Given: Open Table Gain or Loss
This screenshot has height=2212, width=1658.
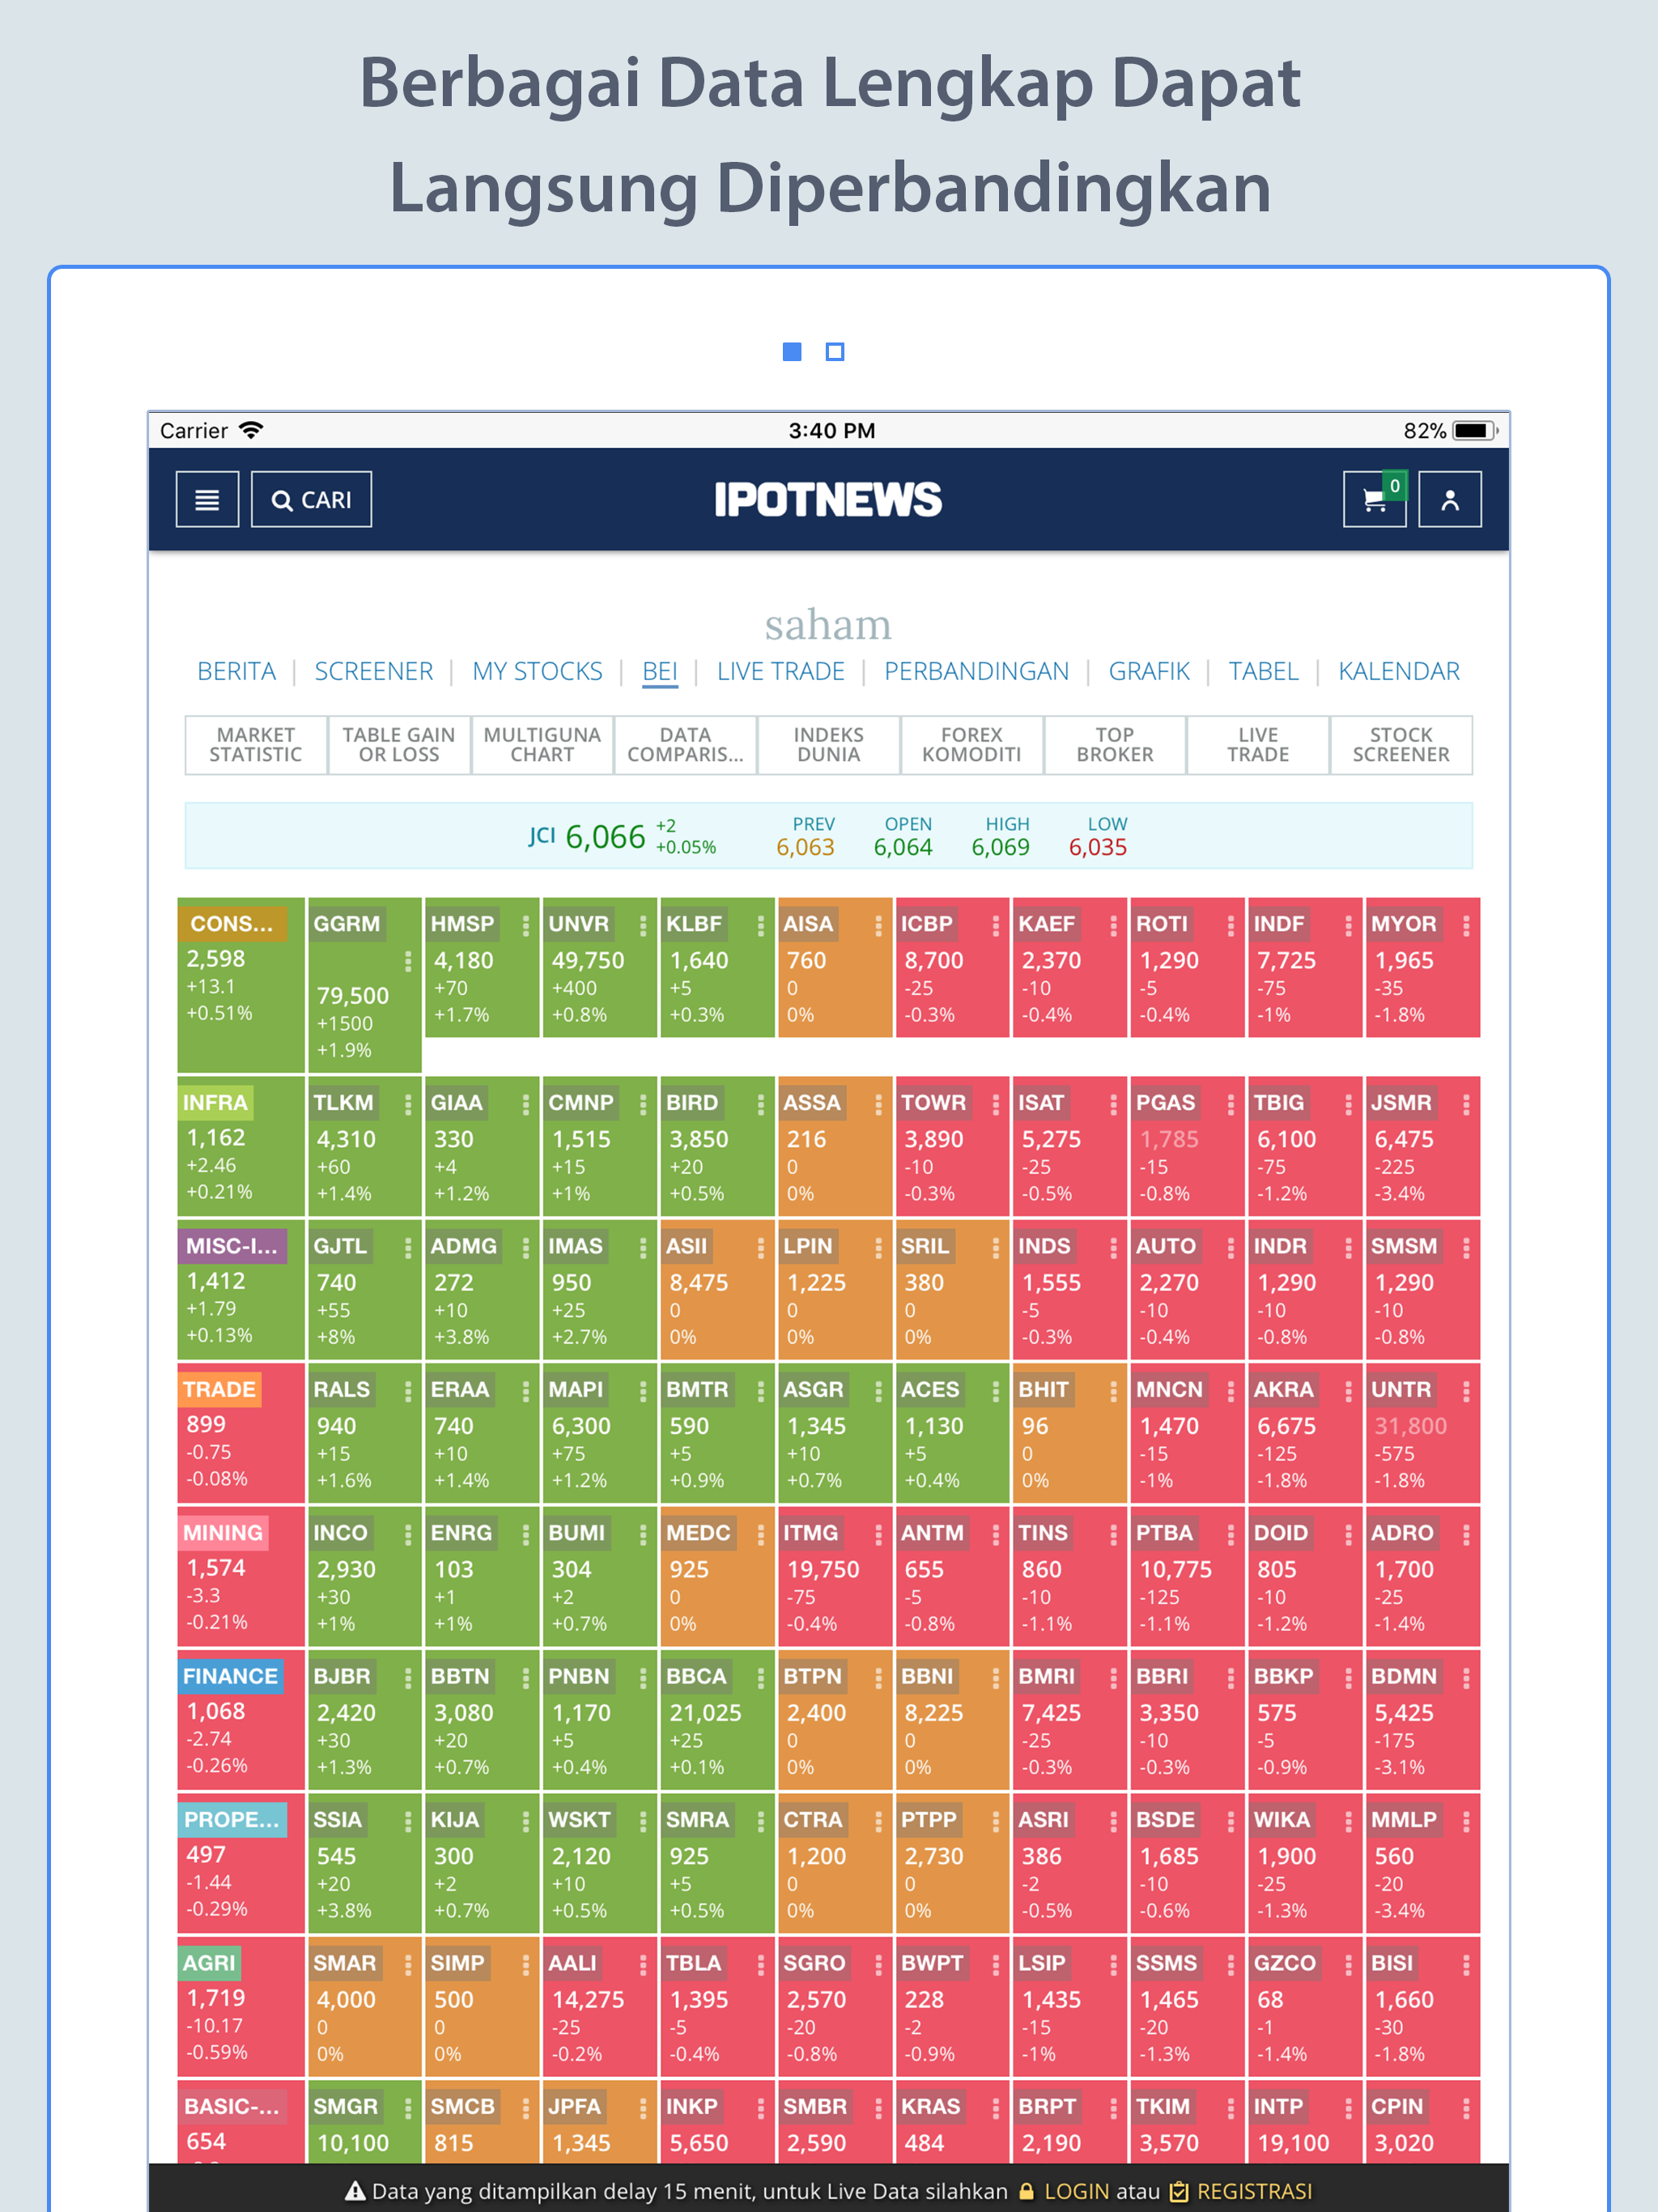Looking at the screenshot, I should (x=399, y=745).
